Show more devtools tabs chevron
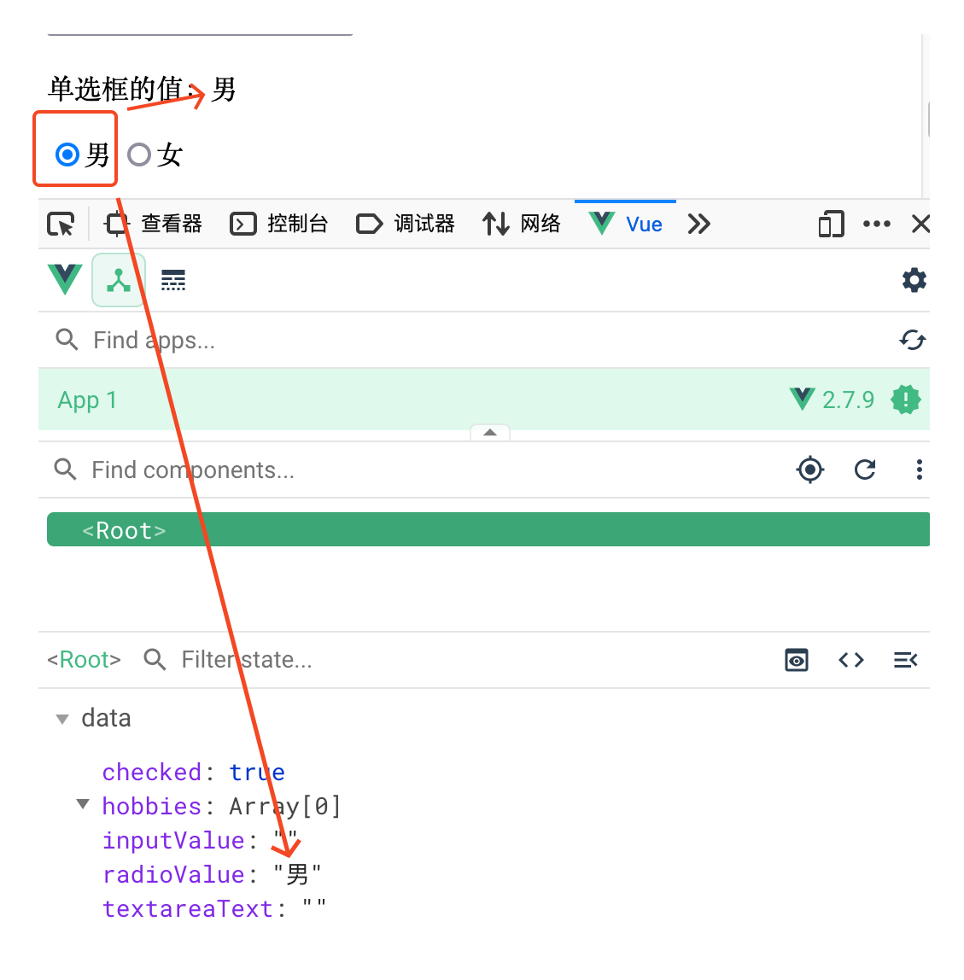 tap(698, 225)
